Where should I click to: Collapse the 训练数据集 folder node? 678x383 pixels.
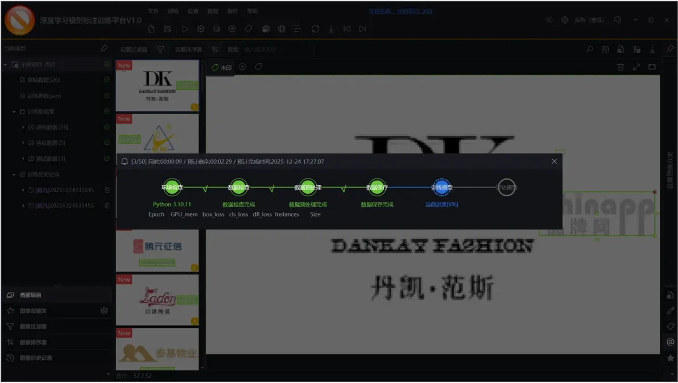coord(14,112)
